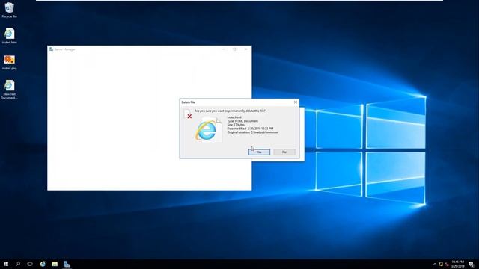Open taskbar Search
479x269 pixels.
(18, 264)
